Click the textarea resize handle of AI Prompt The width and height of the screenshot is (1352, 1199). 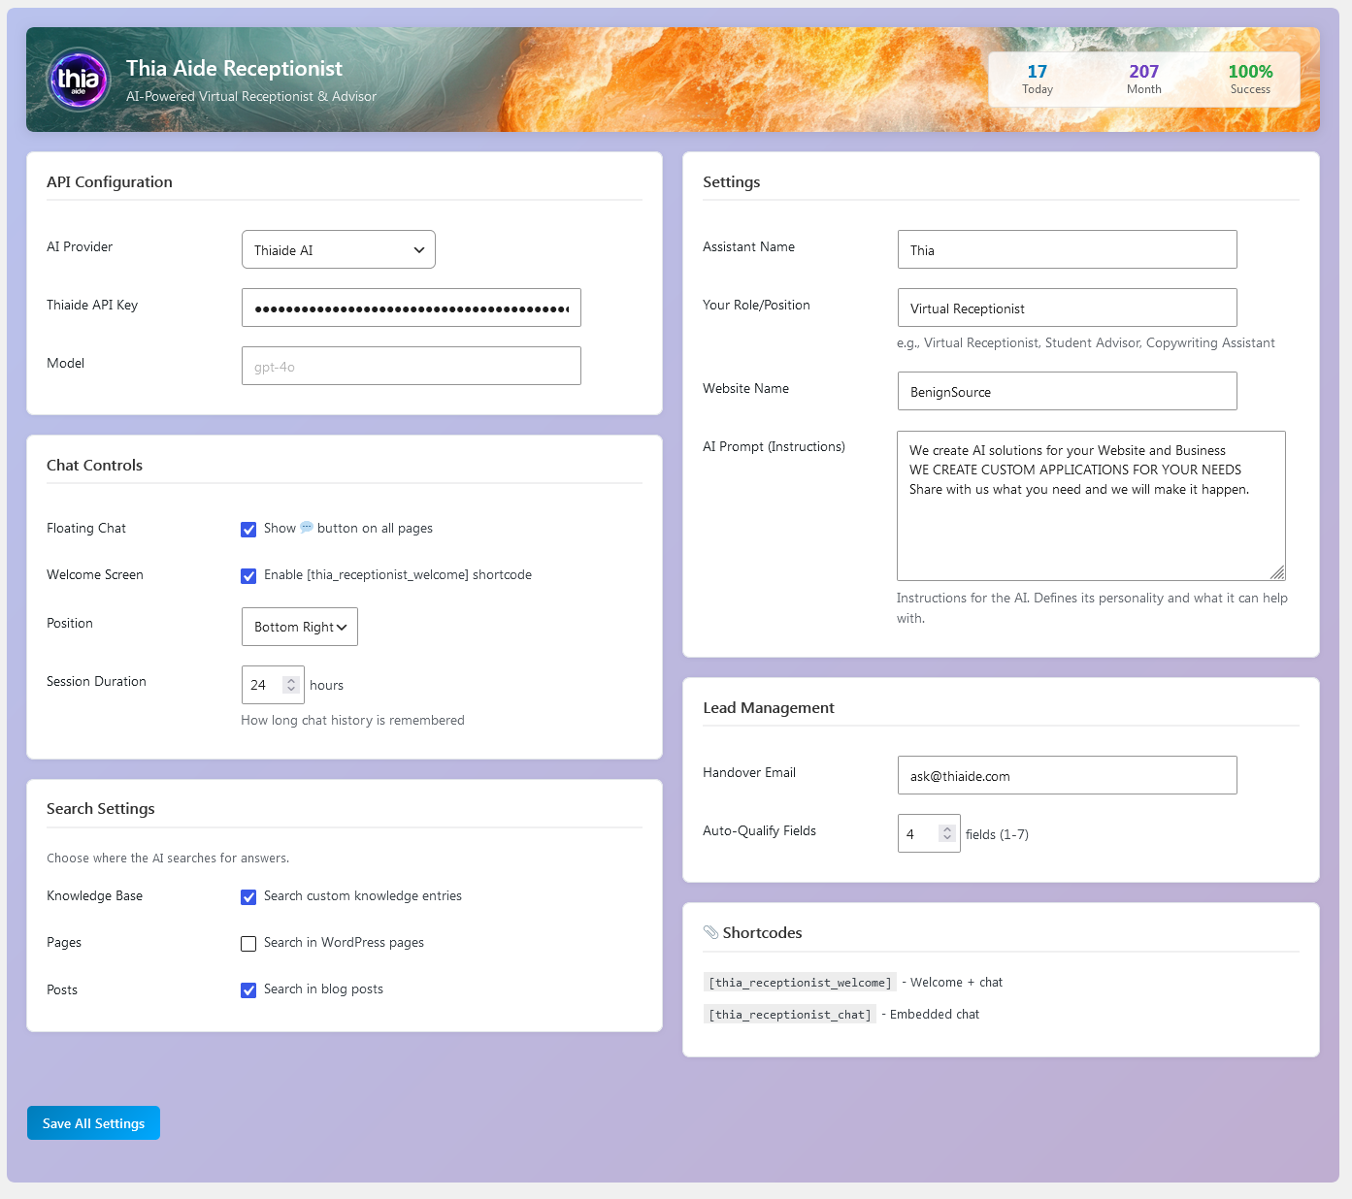pos(1277,572)
